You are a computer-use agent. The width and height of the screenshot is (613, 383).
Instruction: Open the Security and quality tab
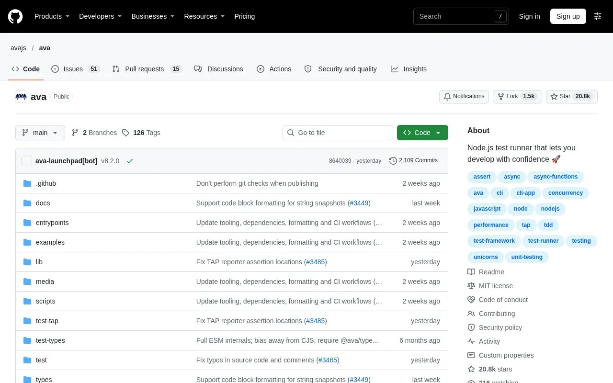[341, 69]
